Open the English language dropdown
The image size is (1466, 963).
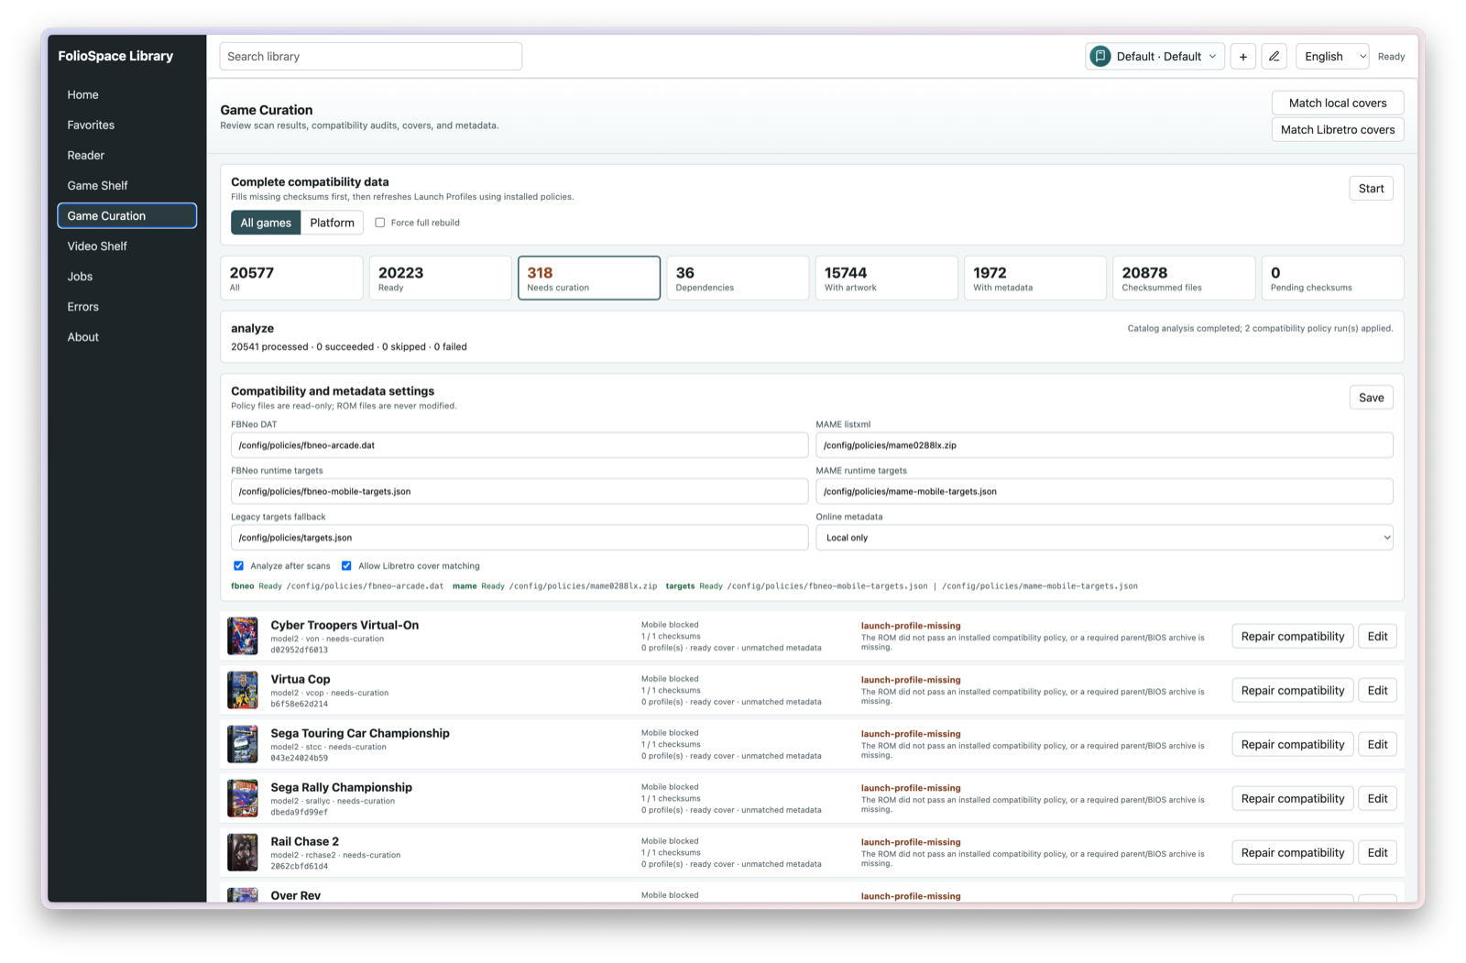(1332, 57)
